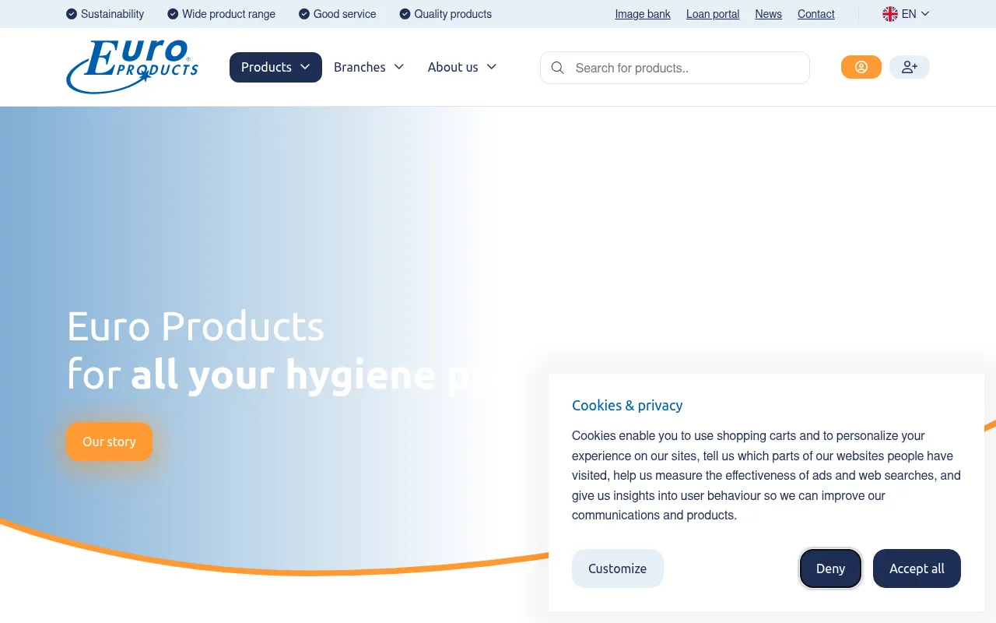This screenshot has width=996, height=623.
Task: Click the orange account login icon
Action: [x=861, y=67]
